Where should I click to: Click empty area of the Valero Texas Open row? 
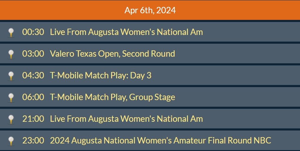click(x=237, y=54)
